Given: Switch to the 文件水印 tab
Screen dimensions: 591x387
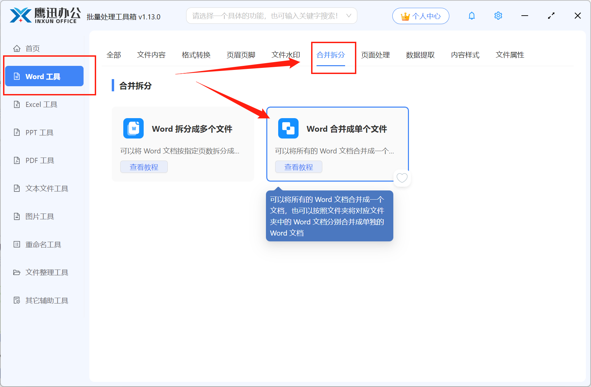Looking at the screenshot, I should tap(285, 55).
